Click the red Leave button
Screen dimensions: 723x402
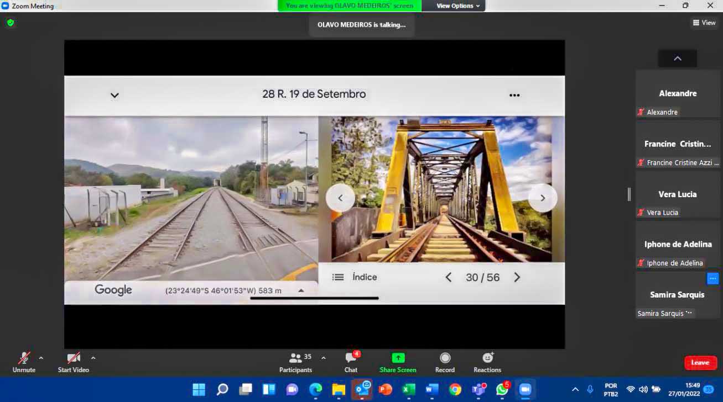700,363
